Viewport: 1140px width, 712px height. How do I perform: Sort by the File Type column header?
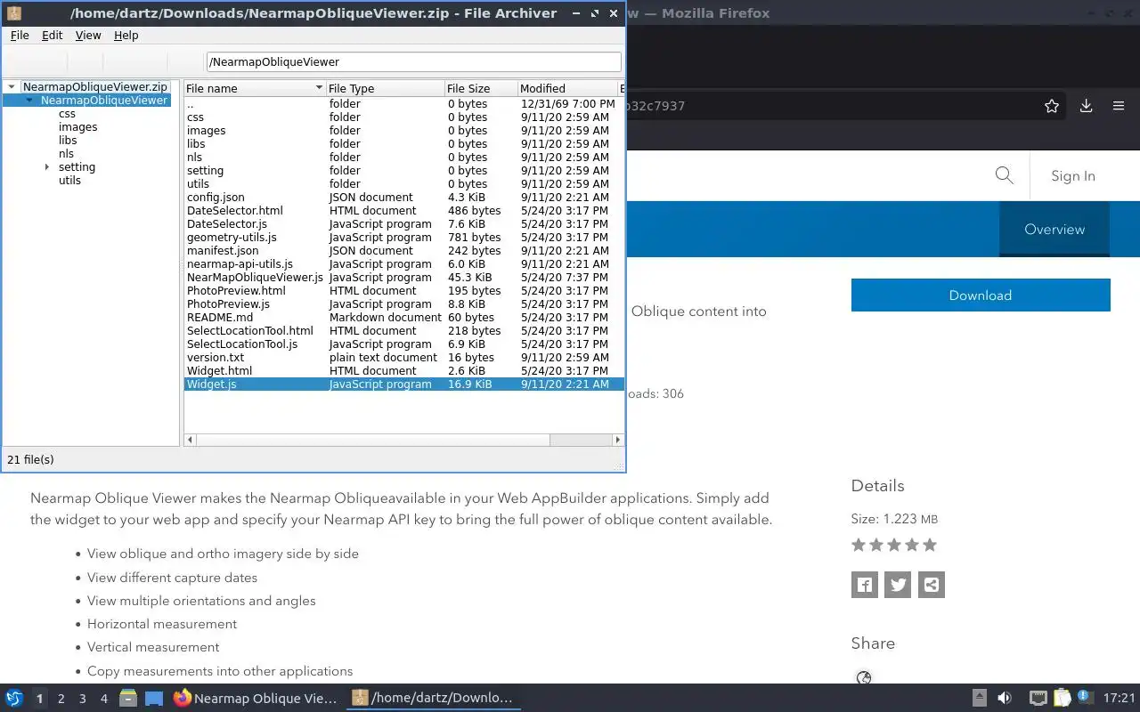(x=385, y=89)
